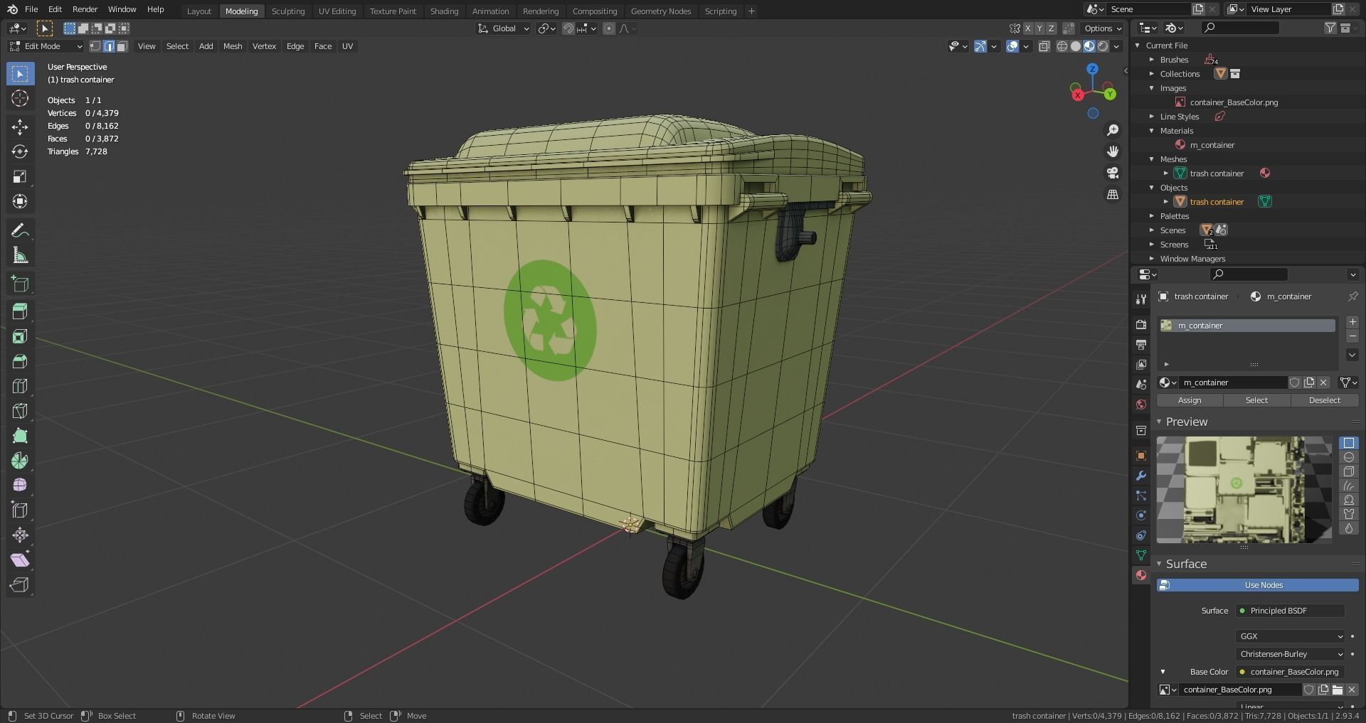Click the Principled BSDF surface field
1366x723 pixels.
click(x=1291, y=611)
